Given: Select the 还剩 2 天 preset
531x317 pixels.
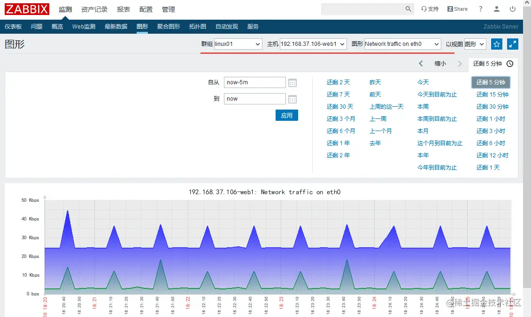Looking at the screenshot, I should click(338, 82).
